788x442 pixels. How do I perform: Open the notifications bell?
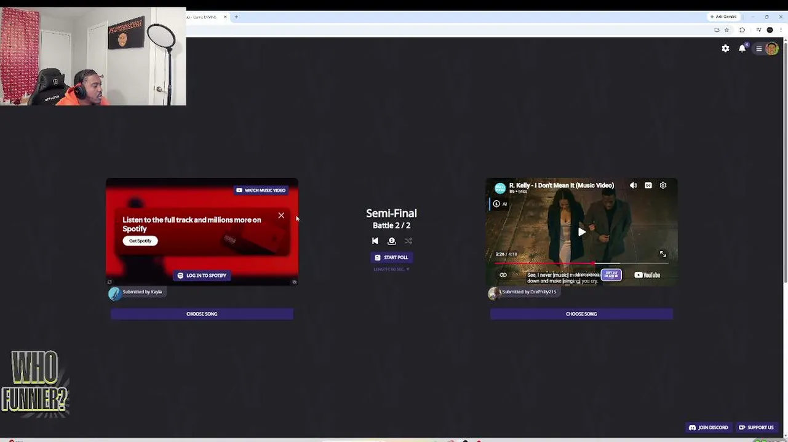pos(742,48)
